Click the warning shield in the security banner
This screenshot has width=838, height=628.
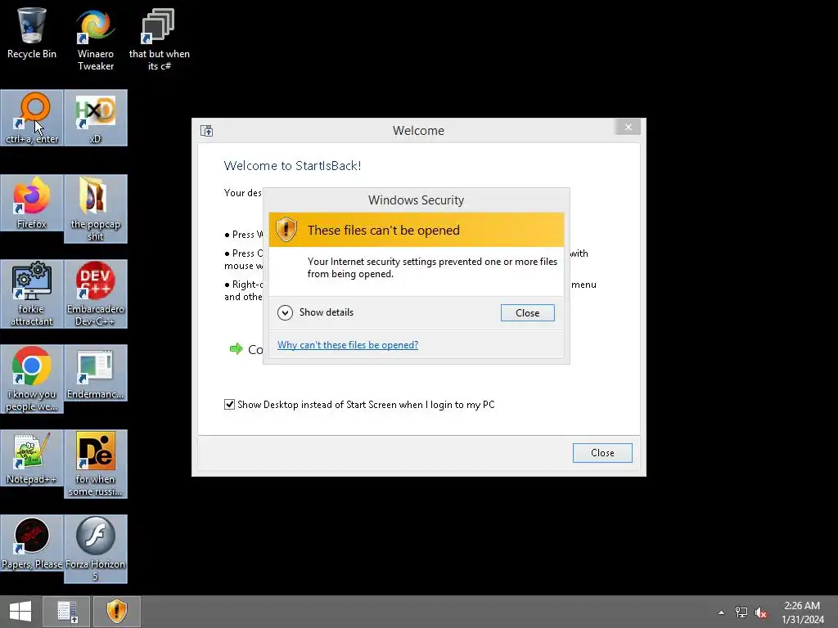click(286, 230)
